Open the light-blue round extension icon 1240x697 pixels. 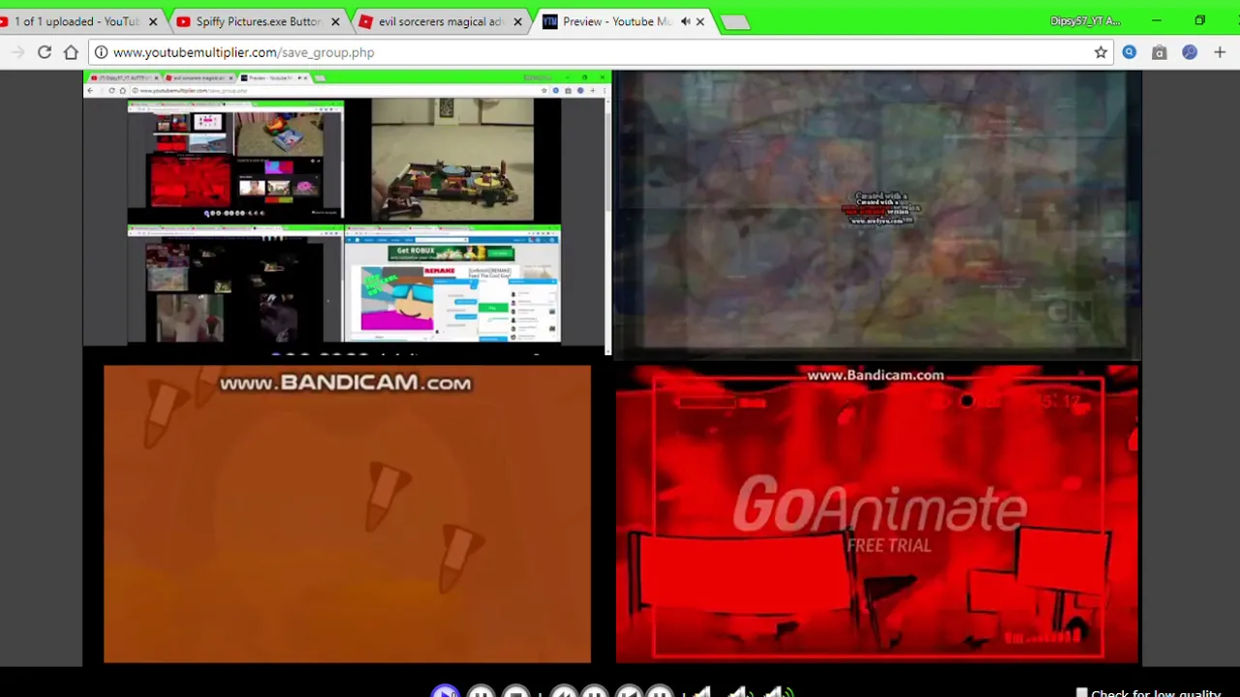(1130, 52)
